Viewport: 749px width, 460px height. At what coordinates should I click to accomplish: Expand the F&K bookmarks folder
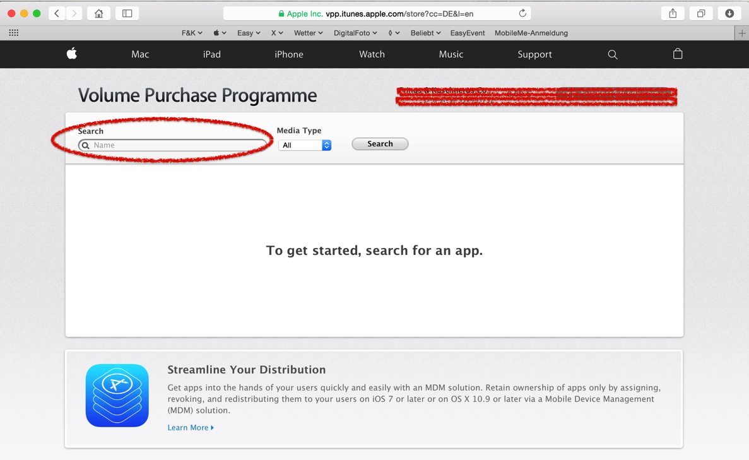pos(192,33)
